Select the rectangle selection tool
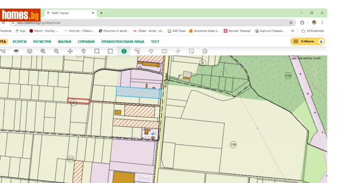Screen dimensions: 345x183 point(97,51)
